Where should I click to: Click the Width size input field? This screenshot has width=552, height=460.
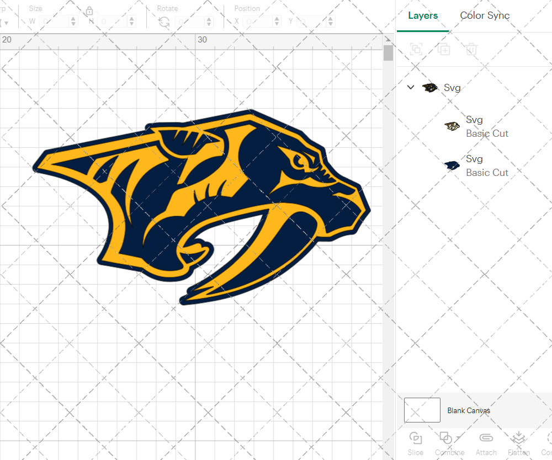pyautogui.click(x=54, y=22)
